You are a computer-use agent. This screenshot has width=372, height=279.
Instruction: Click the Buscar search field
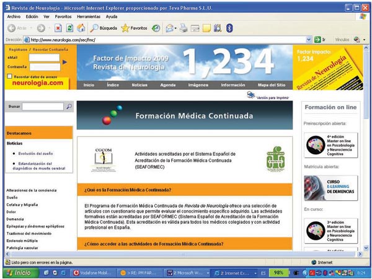pos(43,107)
